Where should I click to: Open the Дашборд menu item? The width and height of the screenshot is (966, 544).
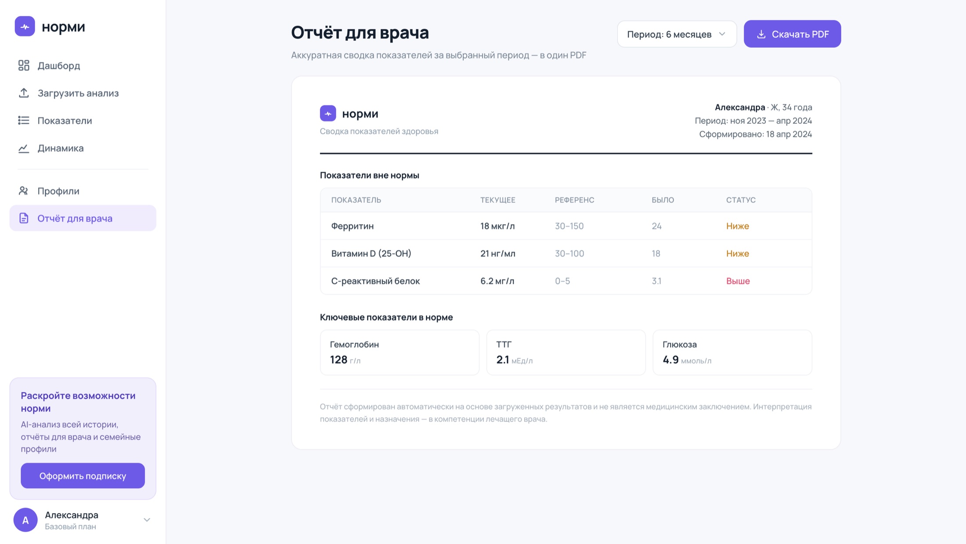[83, 65]
